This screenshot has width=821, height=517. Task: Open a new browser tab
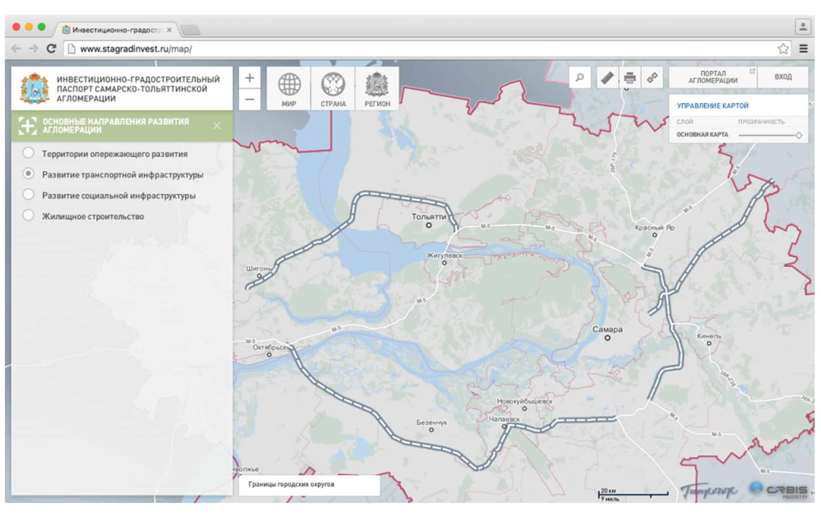point(191,30)
